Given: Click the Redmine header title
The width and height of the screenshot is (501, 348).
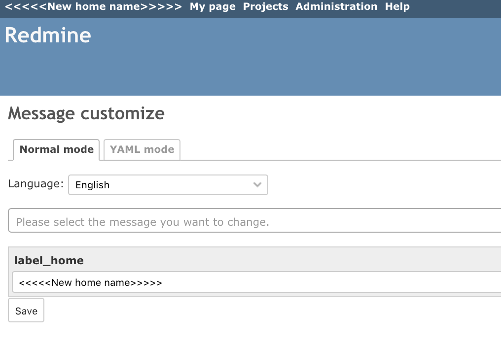Looking at the screenshot, I should point(48,35).
